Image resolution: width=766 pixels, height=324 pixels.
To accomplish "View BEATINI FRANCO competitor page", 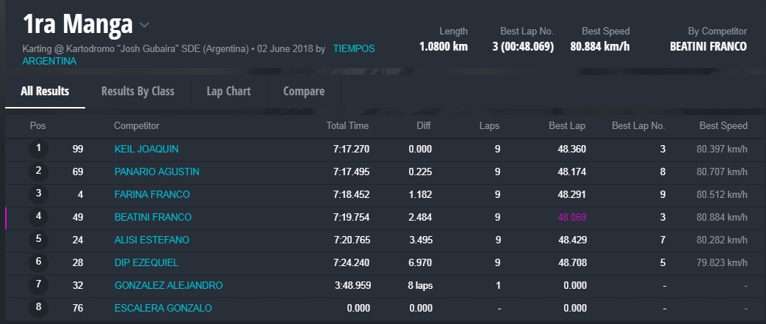I will [x=153, y=217].
